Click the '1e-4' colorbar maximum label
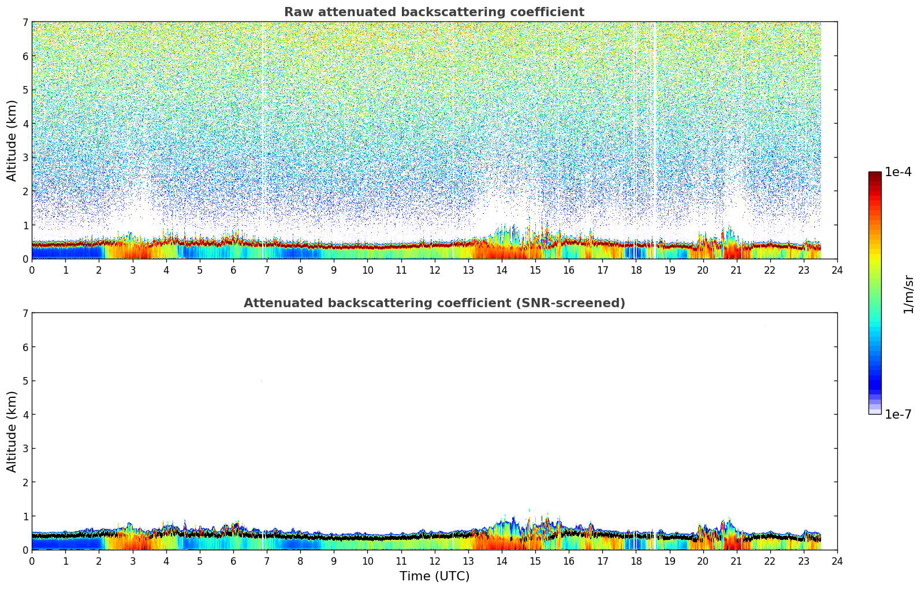 point(898,172)
